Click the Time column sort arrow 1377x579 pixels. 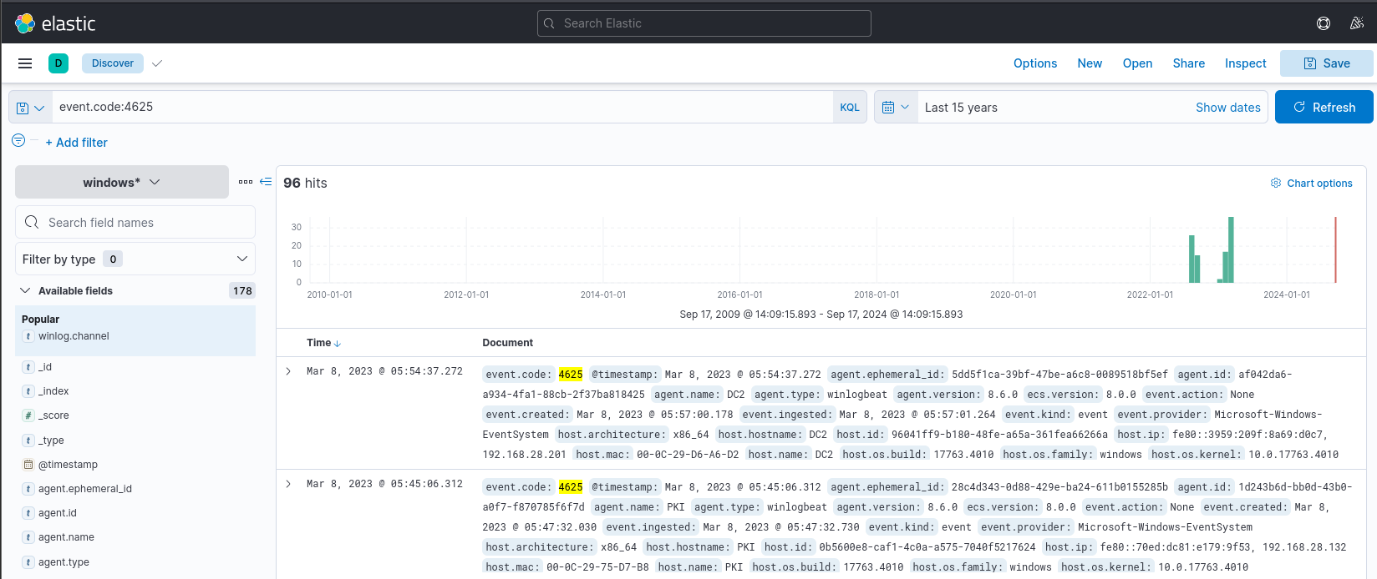tap(338, 344)
